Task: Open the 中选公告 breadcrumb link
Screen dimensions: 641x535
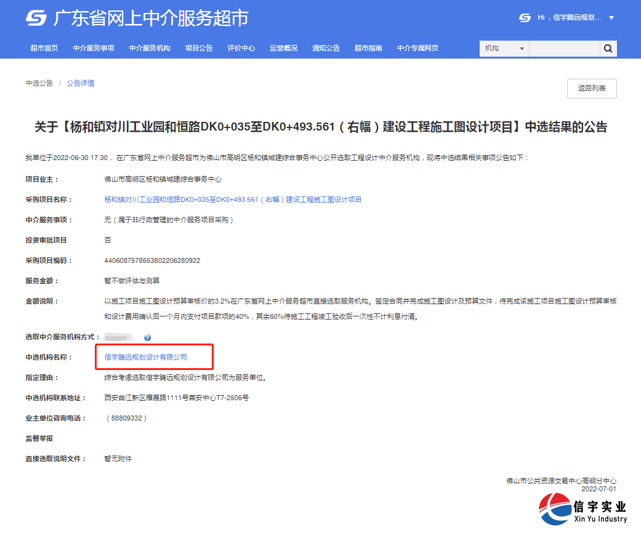Action: (x=39, y=82)
